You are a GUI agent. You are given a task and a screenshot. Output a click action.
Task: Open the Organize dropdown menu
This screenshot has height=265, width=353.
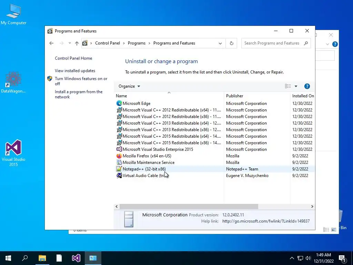(x=129, y=86)
